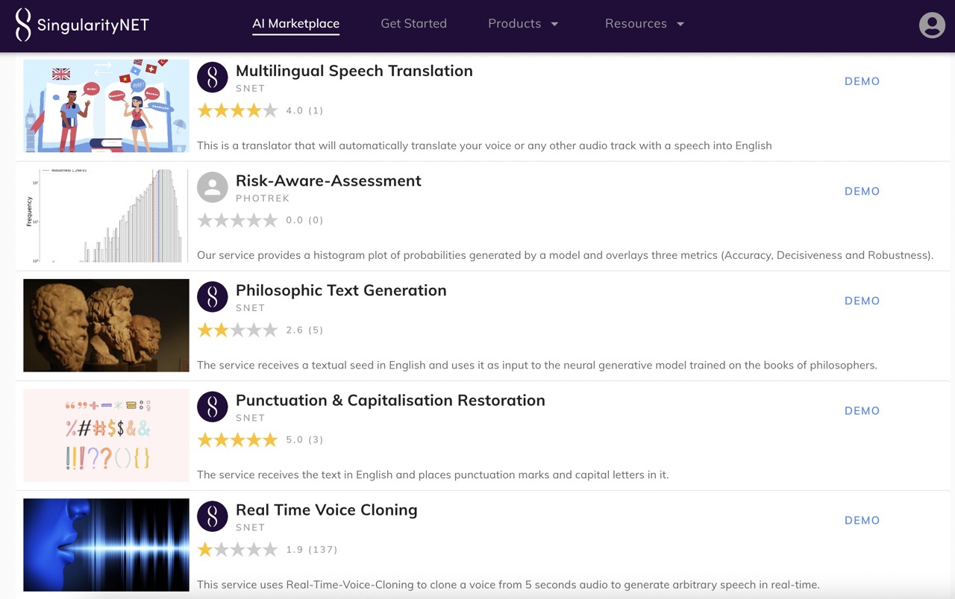The width and height of the screenshot is (955, 599).
Task: Click the histogram preview for Risk-Aware-Assessment
Action: click(105, 216)
